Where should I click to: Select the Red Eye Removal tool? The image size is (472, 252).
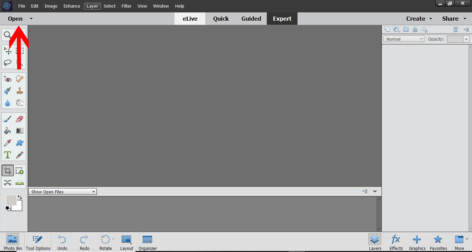8,79
